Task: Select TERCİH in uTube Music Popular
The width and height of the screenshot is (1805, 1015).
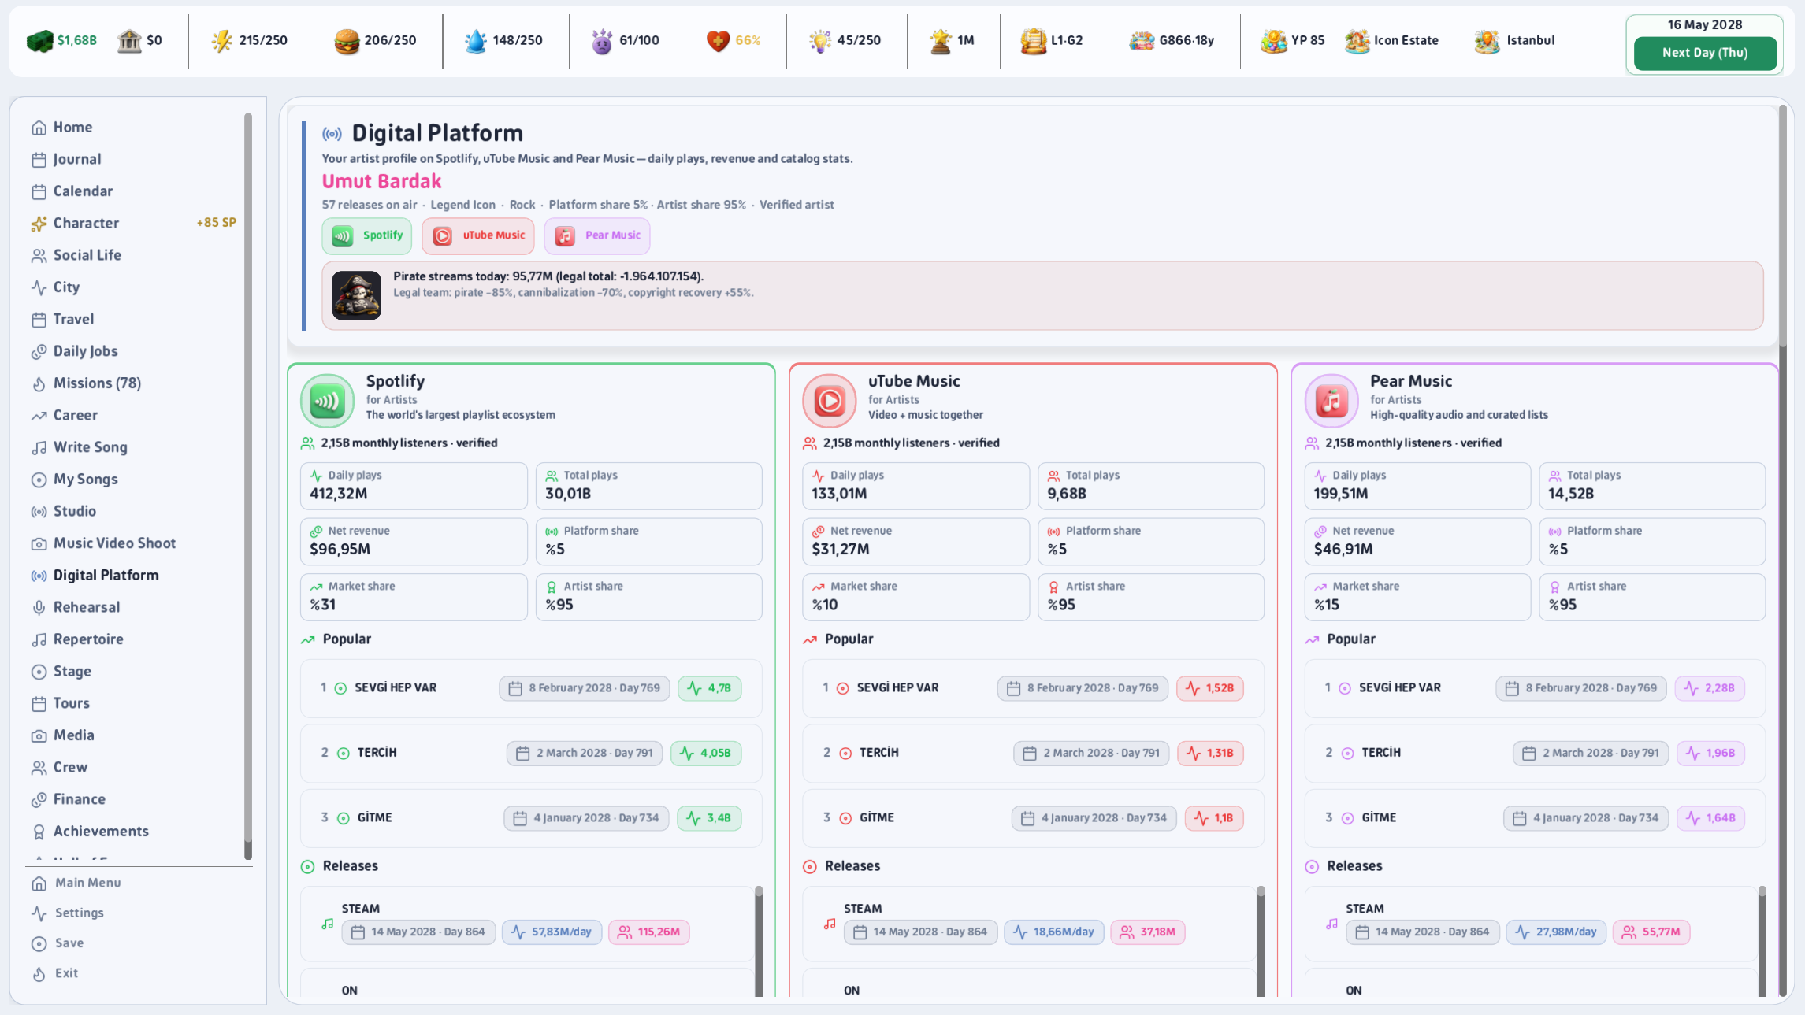Action: point(1033,753)
